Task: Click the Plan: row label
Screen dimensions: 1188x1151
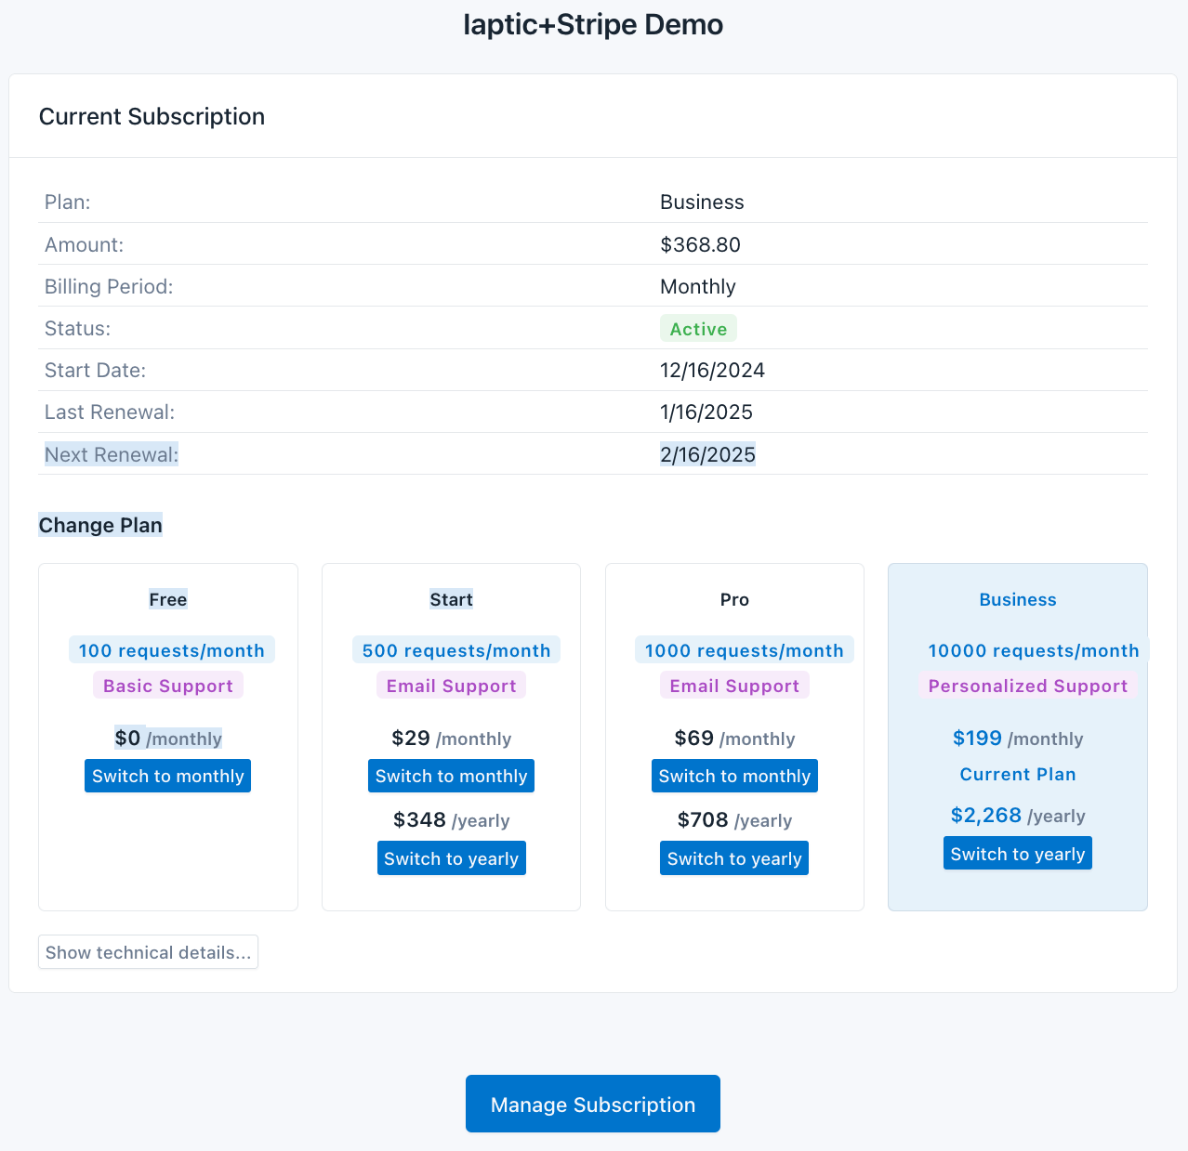Action: [x=68, y=203]
